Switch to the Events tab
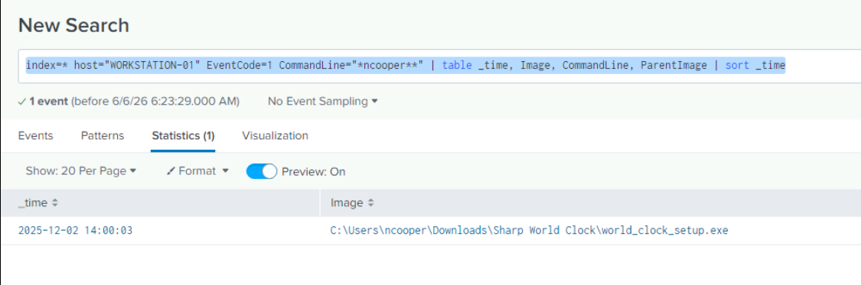Viewport: 861px width, 285px height. pyautogui.click(x=36, y=135)
